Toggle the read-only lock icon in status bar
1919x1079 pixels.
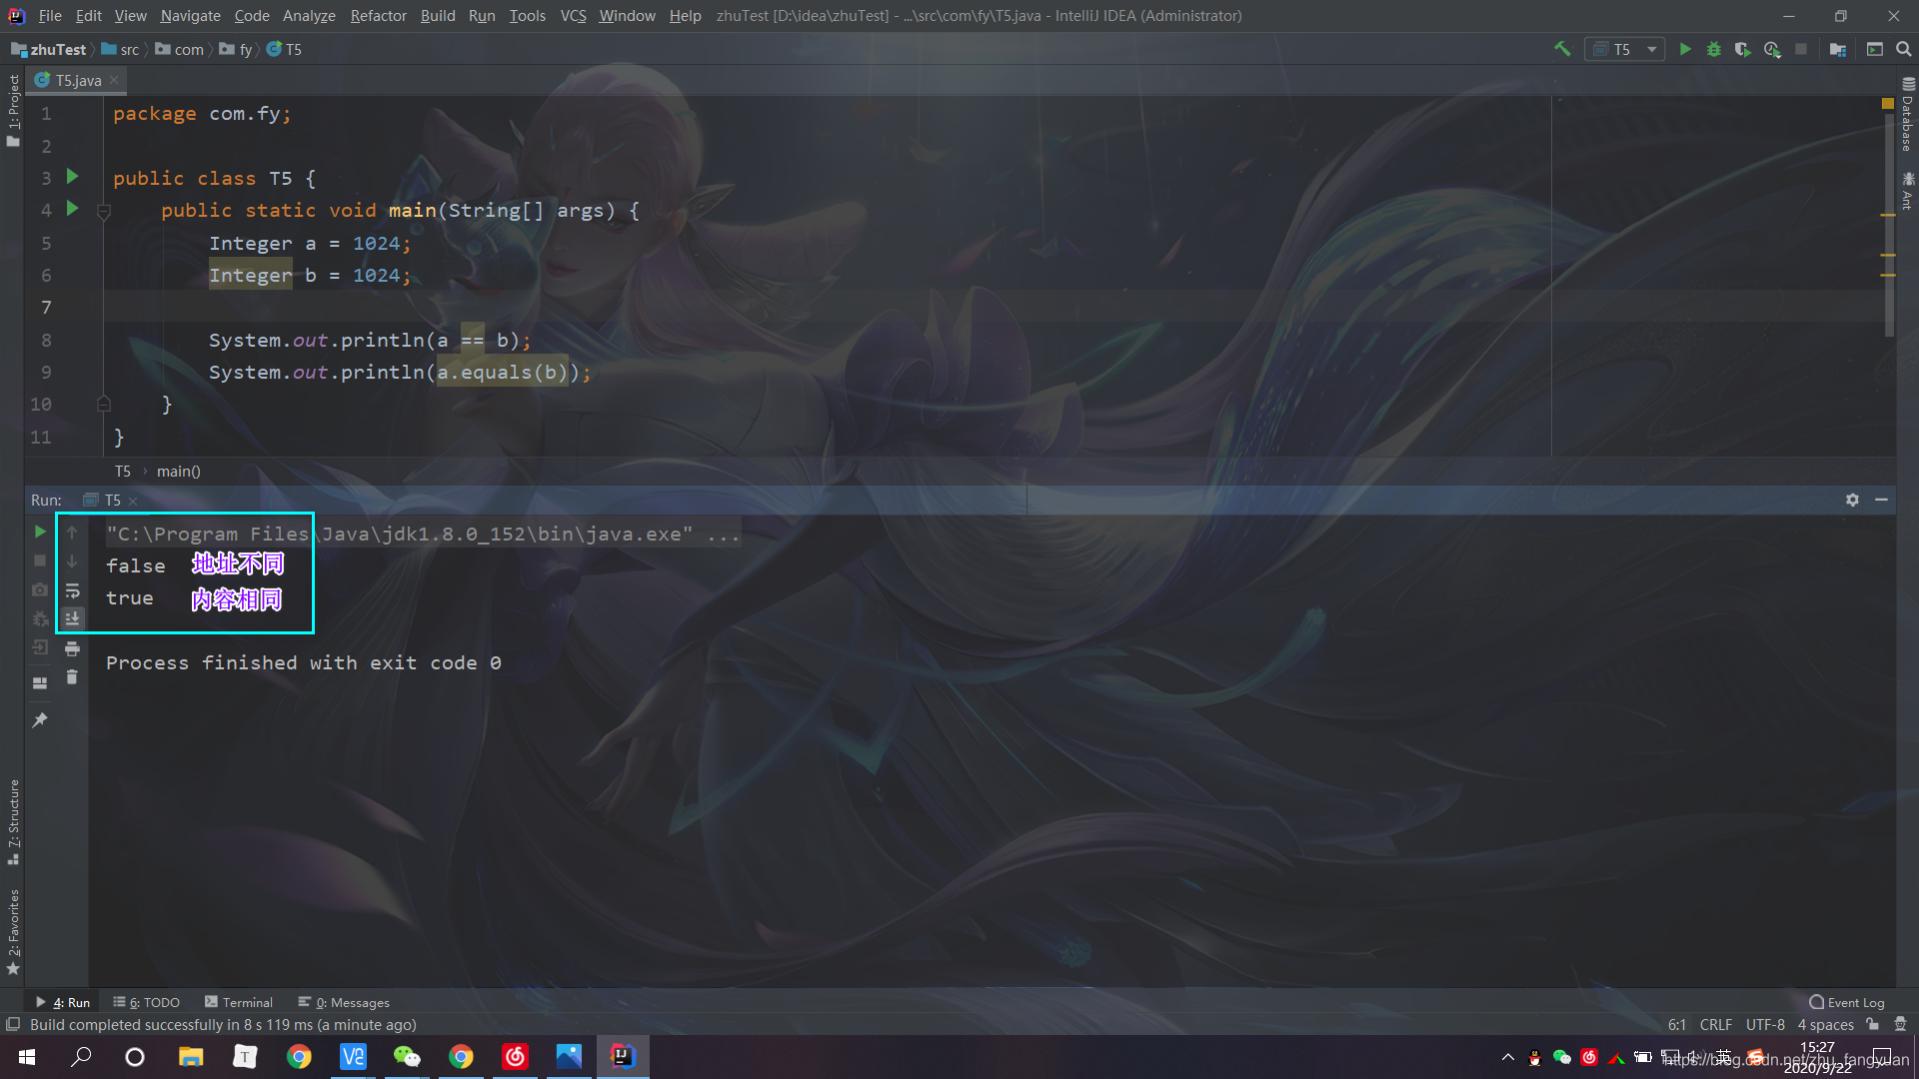point(1873,1025)
